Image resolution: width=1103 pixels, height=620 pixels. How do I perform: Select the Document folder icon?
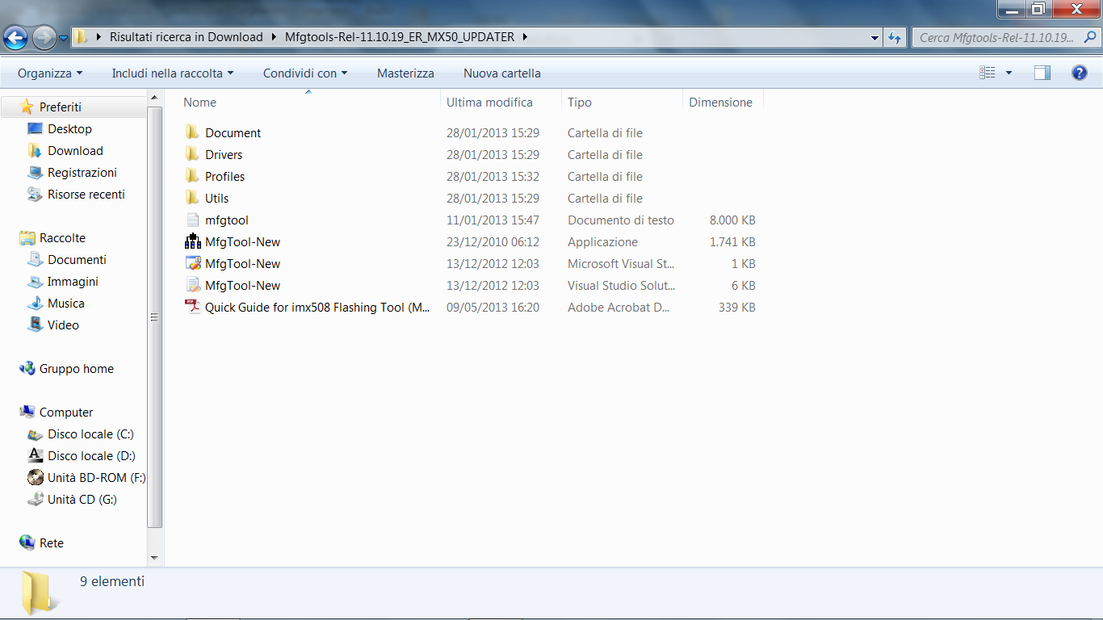pos(192,132)
